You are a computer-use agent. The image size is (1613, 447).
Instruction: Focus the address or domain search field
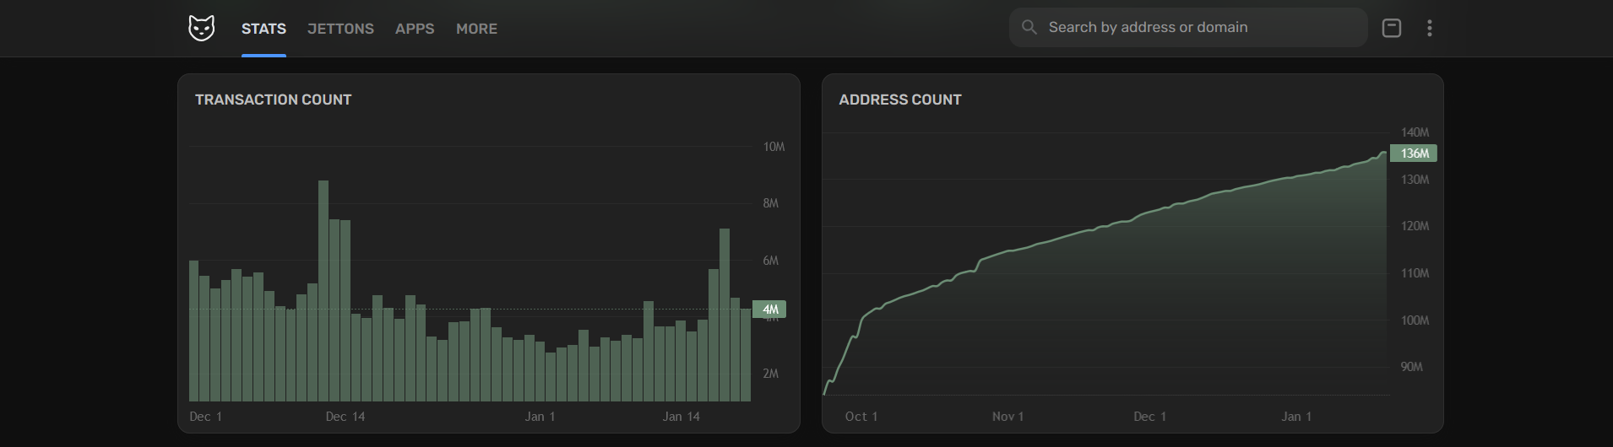pos(1188,27)
